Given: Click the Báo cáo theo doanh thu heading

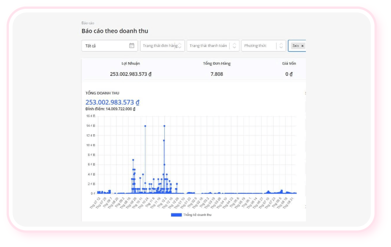Looking at the screenshot, I should pos(115,31).
